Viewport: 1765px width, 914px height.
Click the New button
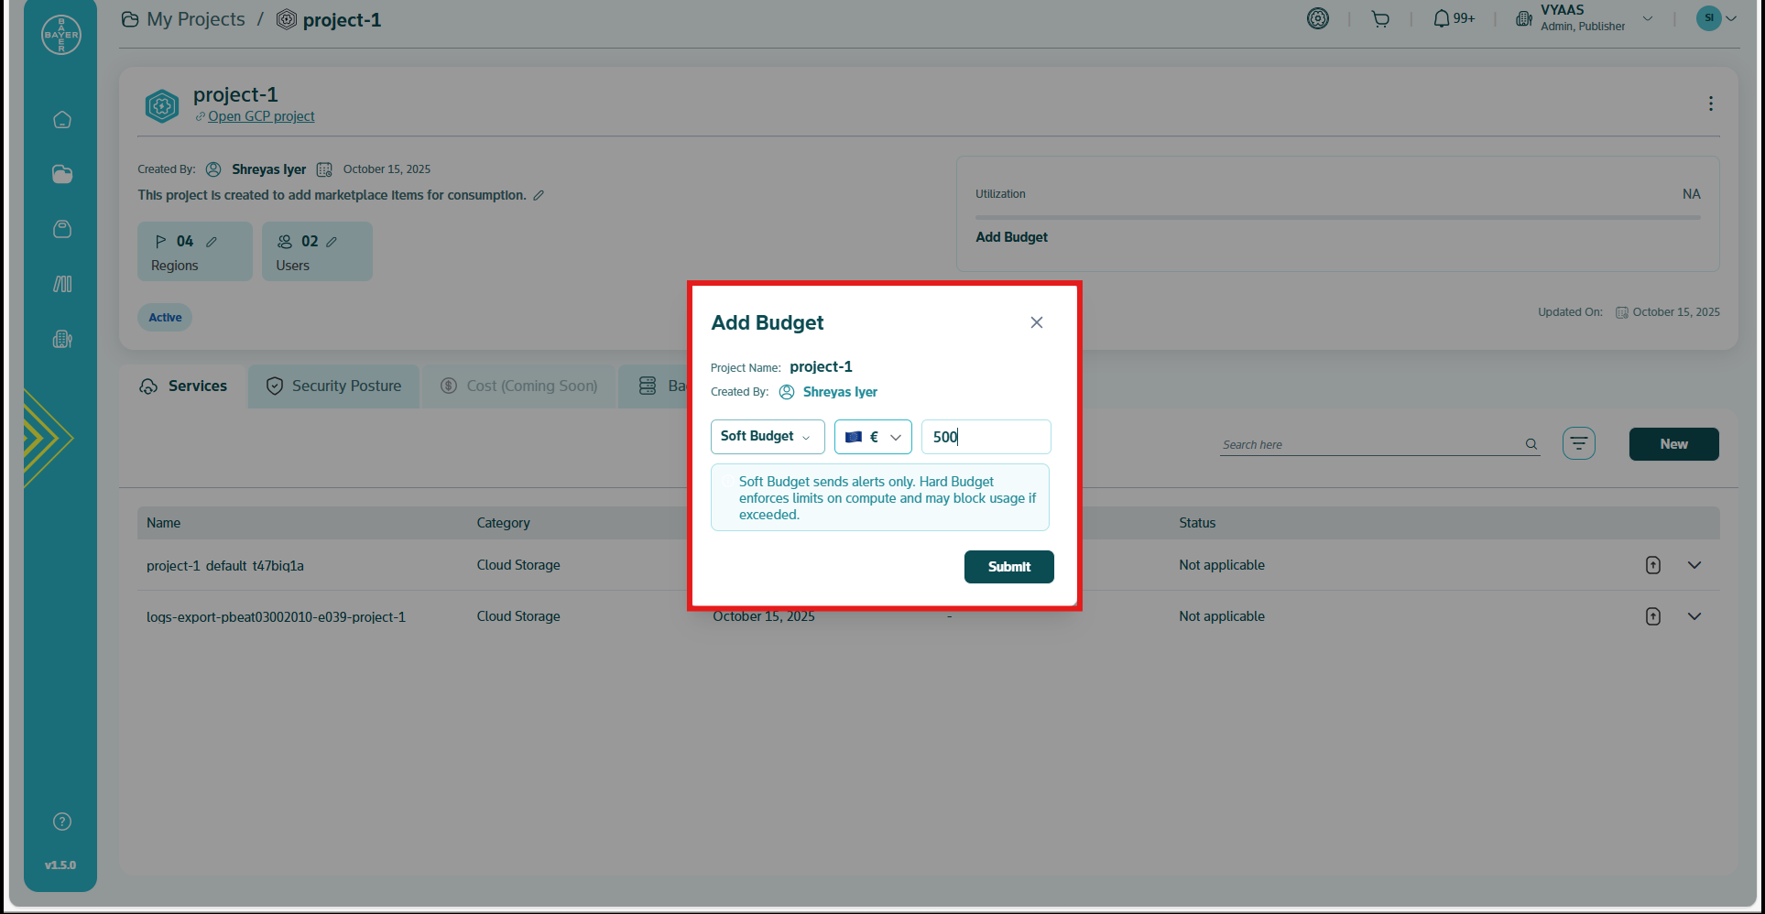tap(1673, 444)
